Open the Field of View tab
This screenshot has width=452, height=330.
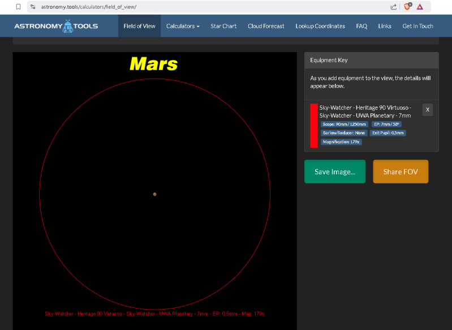139,26
